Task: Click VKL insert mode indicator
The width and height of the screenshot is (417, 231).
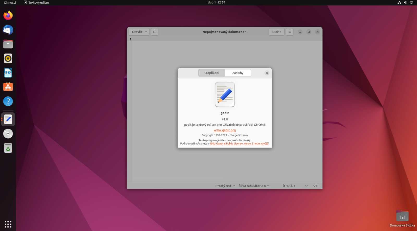Action: click(x=316, y=186)
